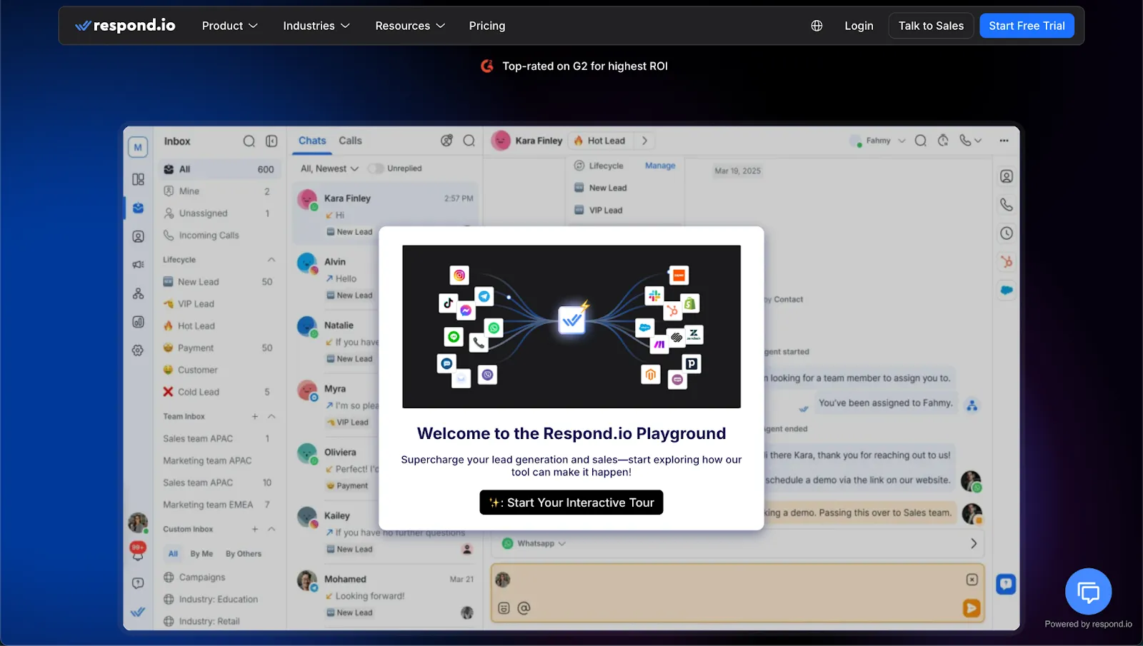Image resolution: width=1143 pixels, height=646 pixels.
Task: Open the All, Newest sort dropdown
Action: click(x=329, y=168)
